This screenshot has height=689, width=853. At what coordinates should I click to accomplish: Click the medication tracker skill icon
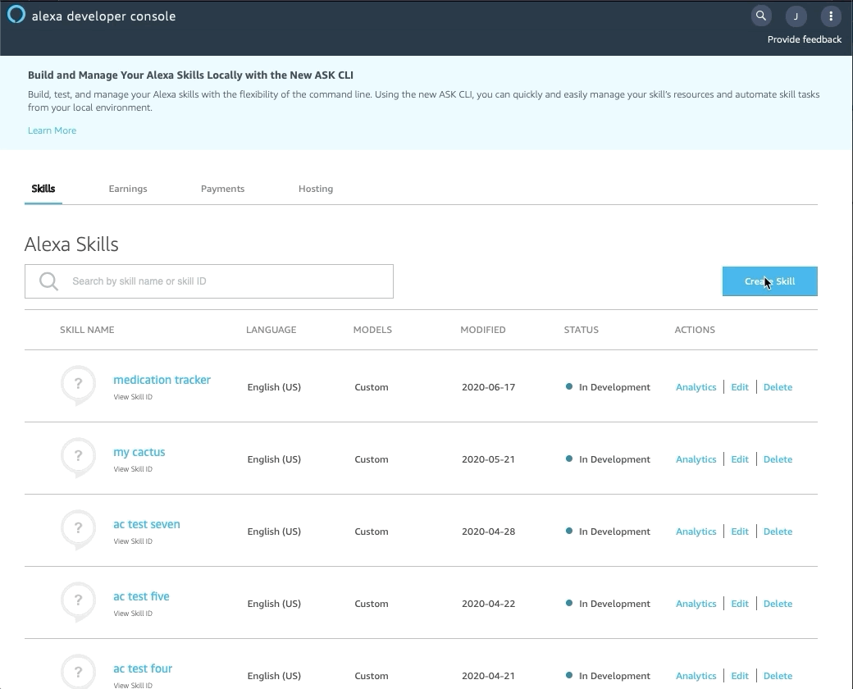click(x=78, y=385)
